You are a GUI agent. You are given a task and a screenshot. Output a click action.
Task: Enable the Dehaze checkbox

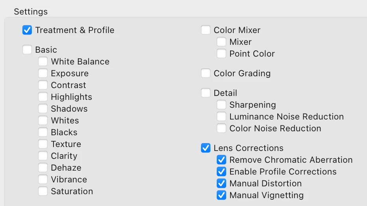coord(43,168)
